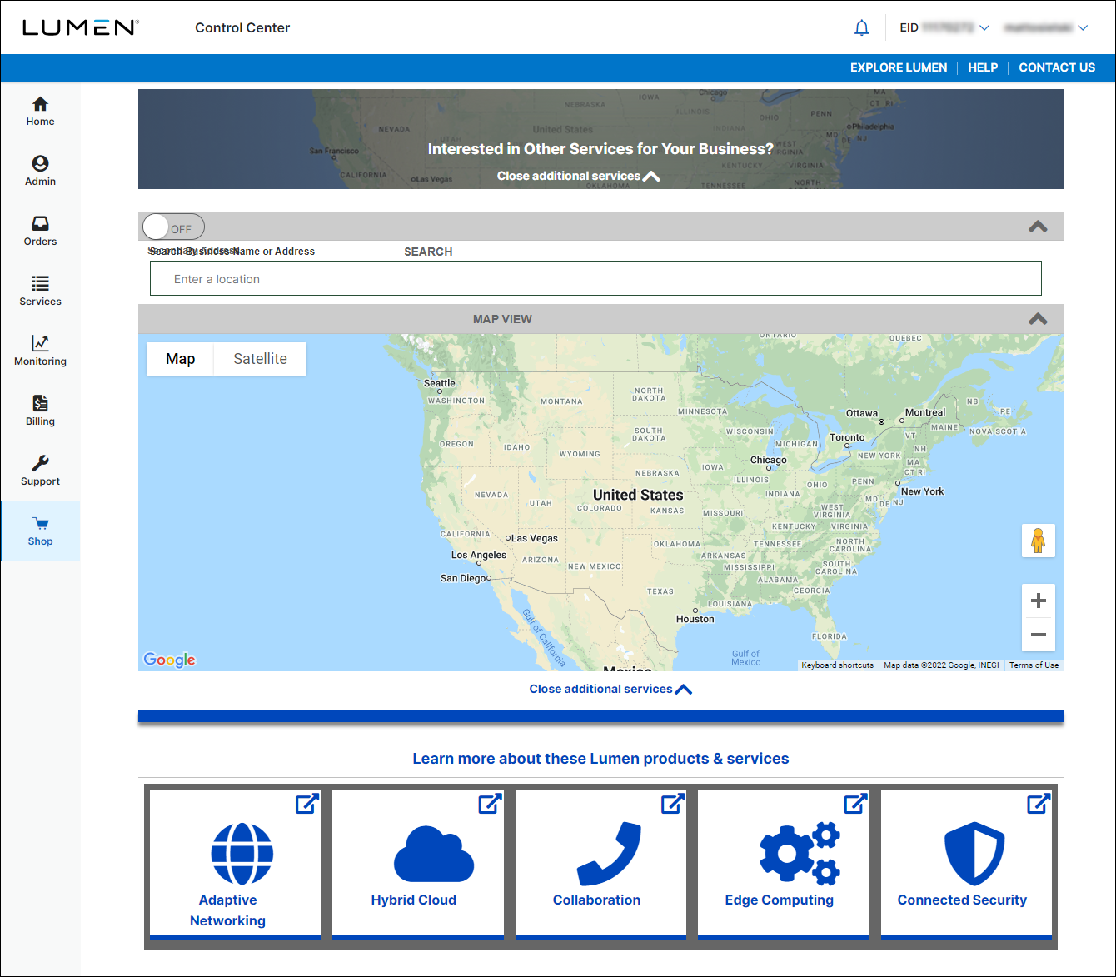Collapse the MAP VIEW panel chevron

(x=1038, y=319)
